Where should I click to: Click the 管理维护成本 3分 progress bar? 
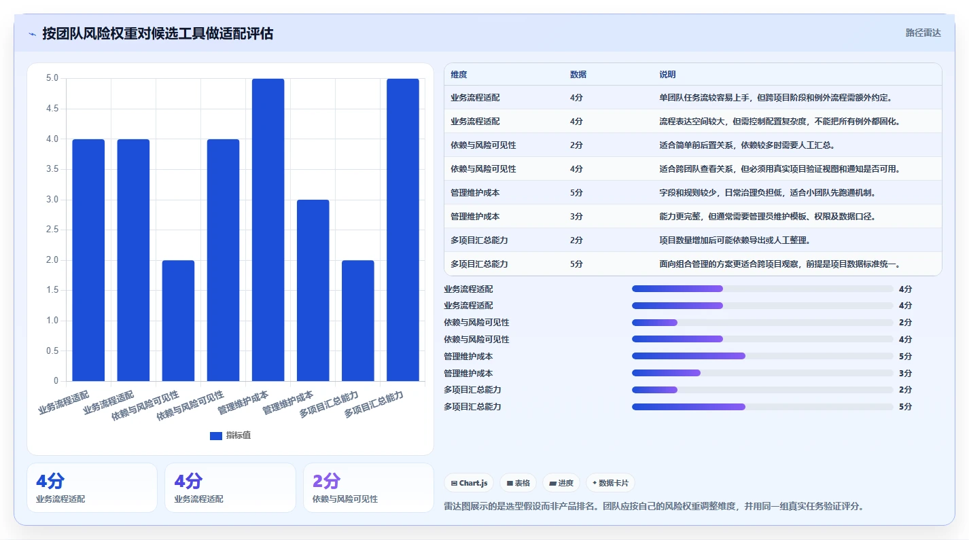click(762, 373)
